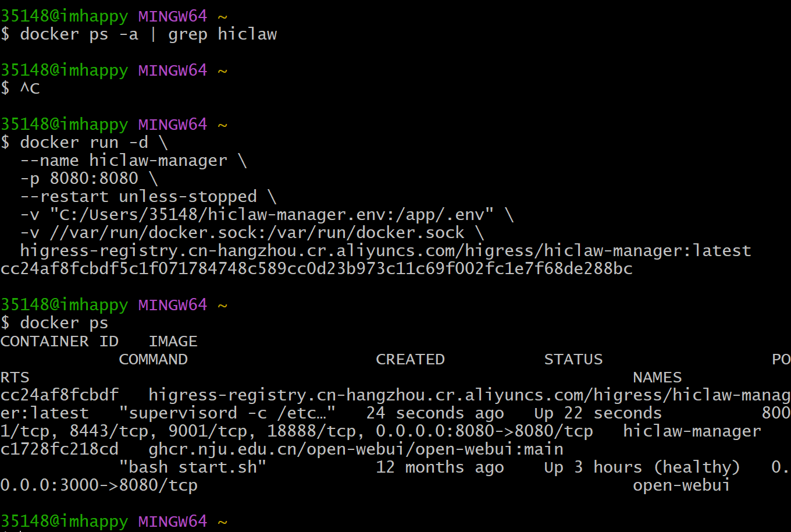Click the 'Up 3 hours (healthy)' status

642,467
